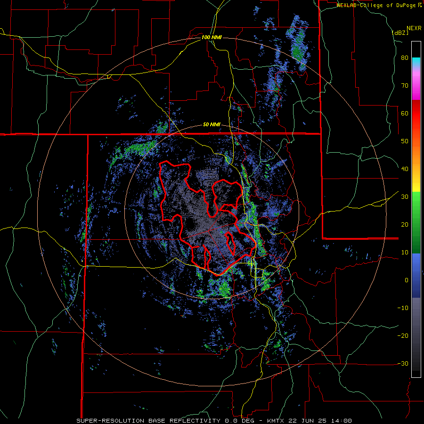The height and width of the screenshot is (424, 424).
Task: Click the 10 value on the dBZ scale
Action: tap(405, 253)
